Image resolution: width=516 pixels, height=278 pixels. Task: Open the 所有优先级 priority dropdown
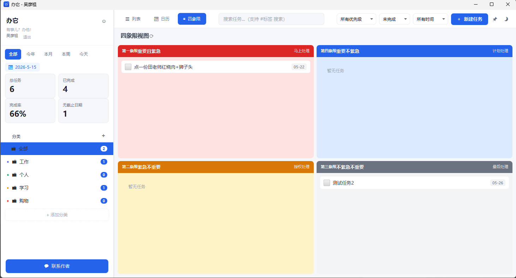(356, 19)
